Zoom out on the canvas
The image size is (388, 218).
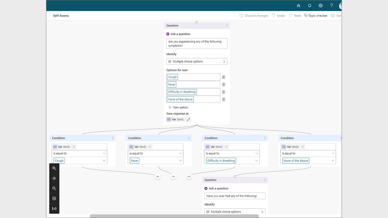[54, 188]
